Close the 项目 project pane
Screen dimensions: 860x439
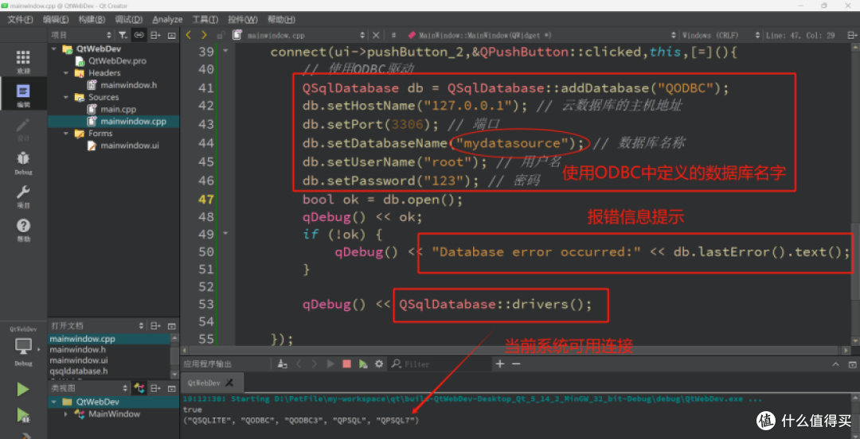coord(172,35)
